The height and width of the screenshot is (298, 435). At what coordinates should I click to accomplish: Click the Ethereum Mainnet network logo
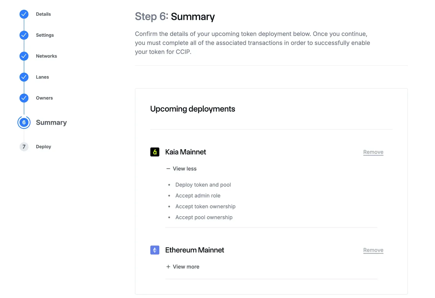pyautogui.click(x=155, y=250)
